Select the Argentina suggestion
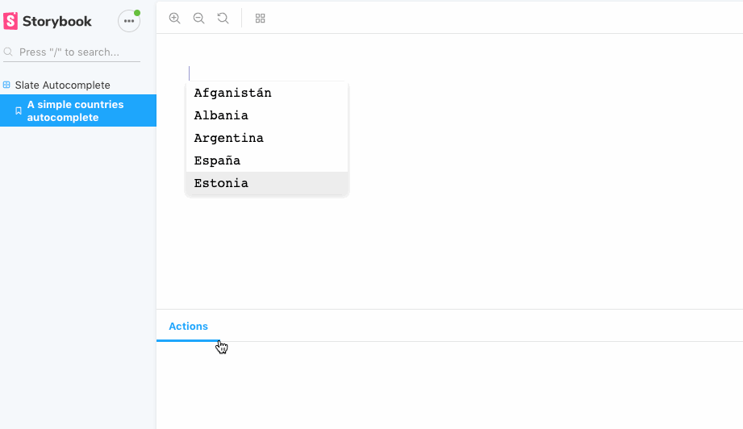The image size is (743, 429). [x=228, y=138]
